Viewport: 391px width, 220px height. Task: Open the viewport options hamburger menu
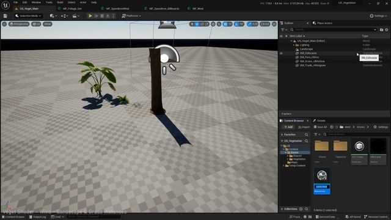click(4, 24)
